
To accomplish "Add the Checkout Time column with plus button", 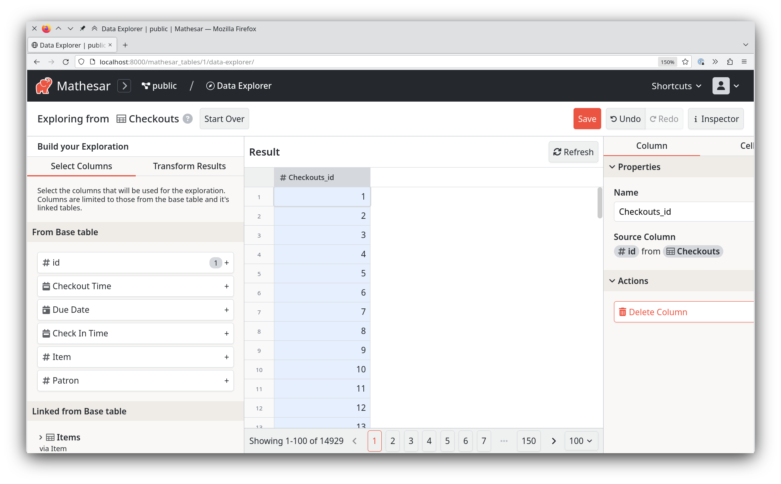I will (x=227, y=286).
